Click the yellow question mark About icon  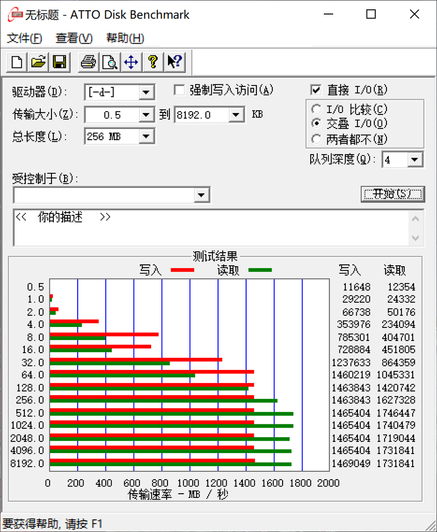point(153,62)
